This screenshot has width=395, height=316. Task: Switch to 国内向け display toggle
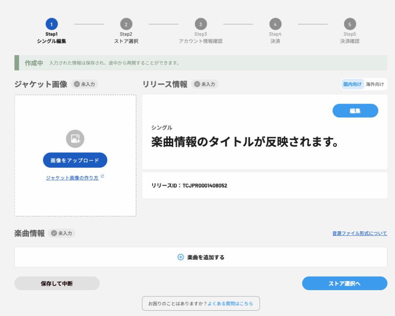(352, 84)
